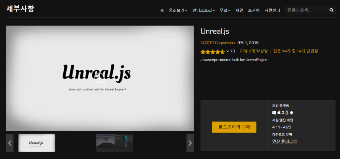Select the editor screenshot thumbnail
The image size is (340, 159).
point(115,143)
